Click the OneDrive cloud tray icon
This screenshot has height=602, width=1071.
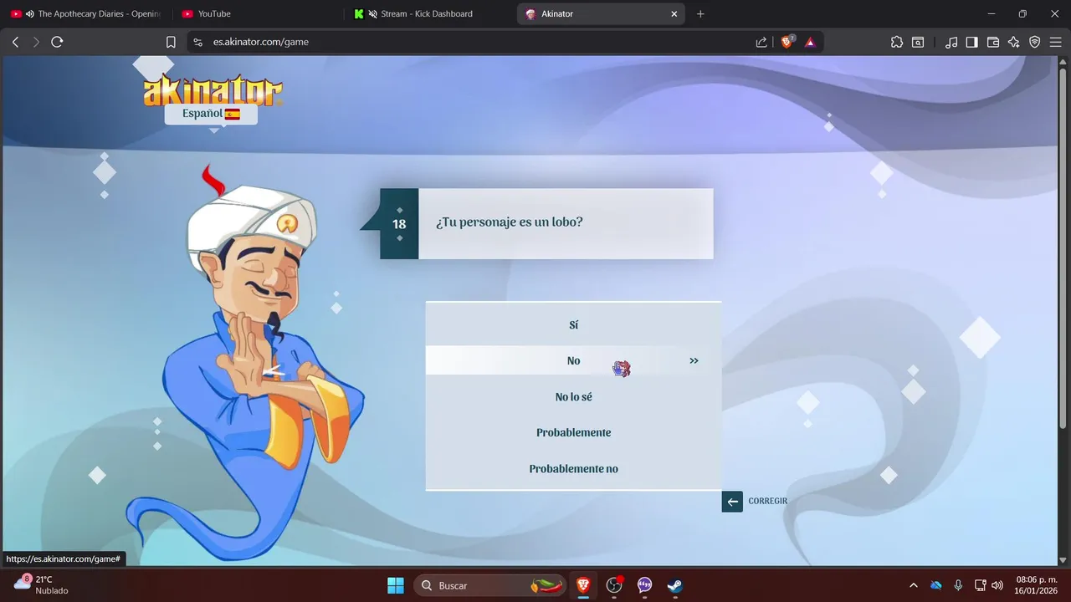click(x=936, y=585)
